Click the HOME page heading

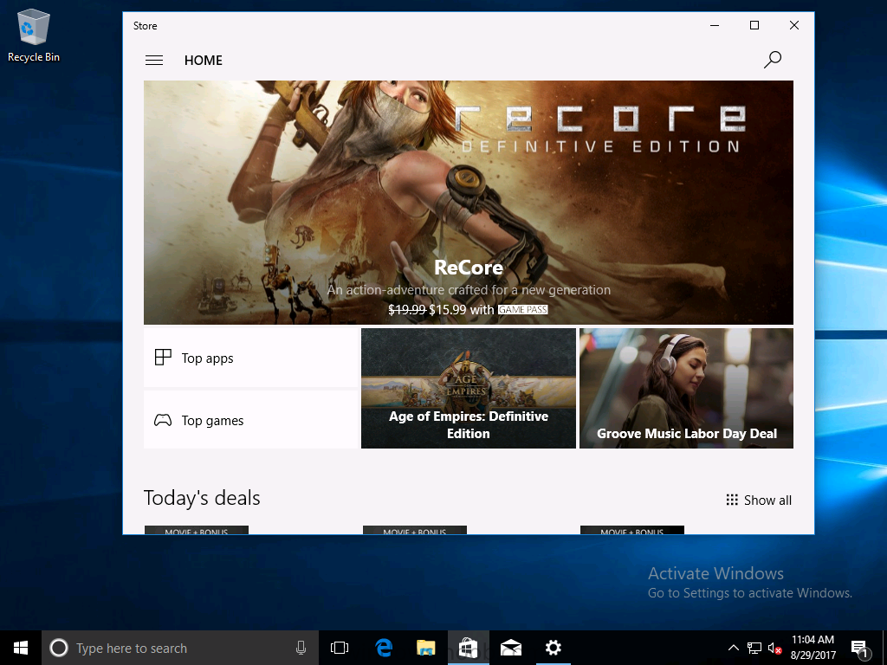click(x=203, y=61)
